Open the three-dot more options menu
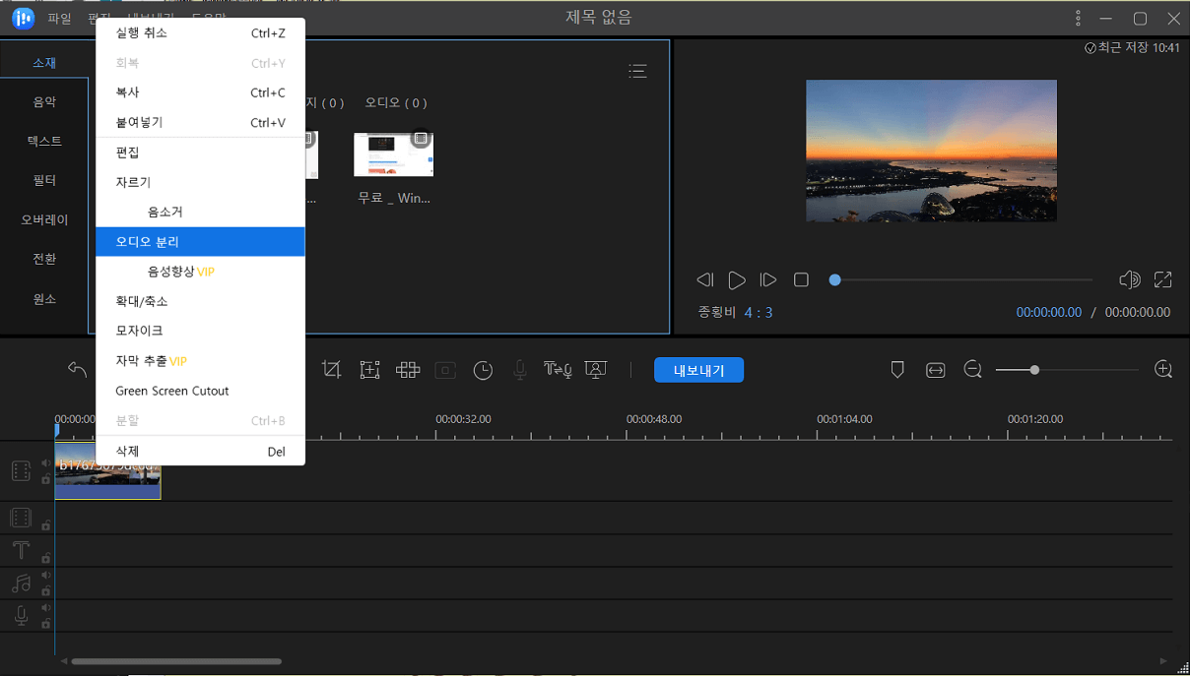Viewport: 1190px width, 676px height. pos(1079,19)
